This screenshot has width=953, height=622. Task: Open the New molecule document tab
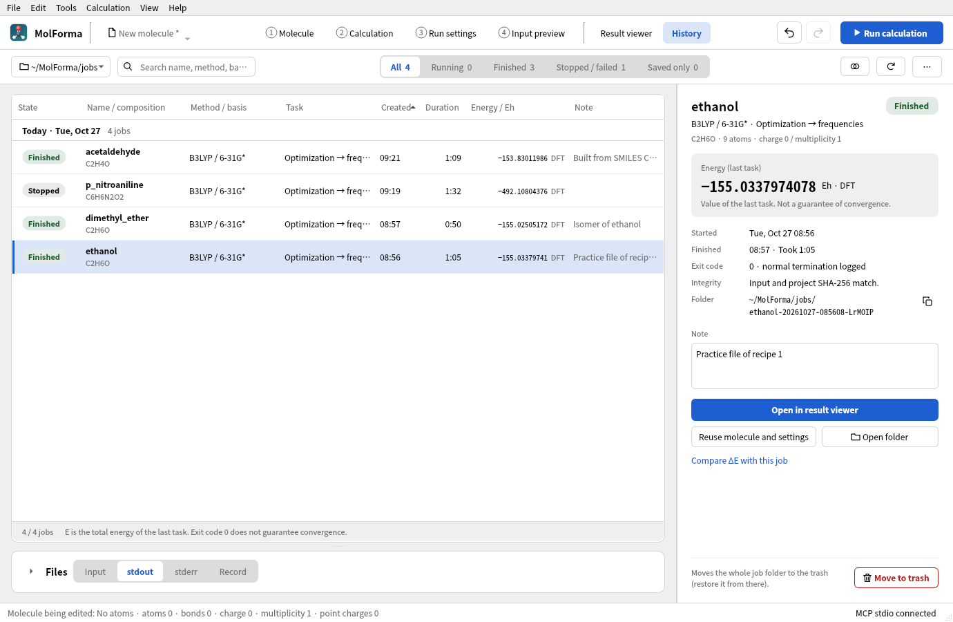[x=144, y=33]
